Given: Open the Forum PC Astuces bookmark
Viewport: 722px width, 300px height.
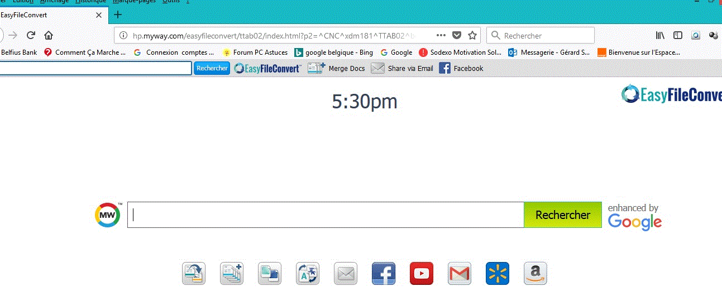Looking at the screenshot, I should [x=255, y=53].
